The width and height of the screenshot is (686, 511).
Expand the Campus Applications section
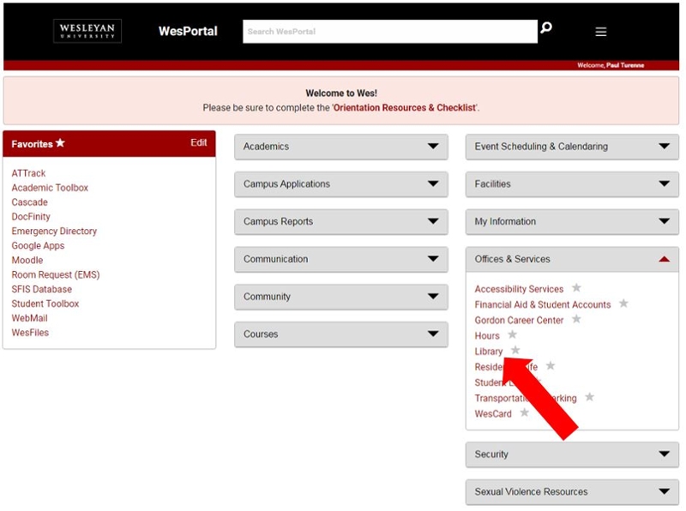[341, 184]
